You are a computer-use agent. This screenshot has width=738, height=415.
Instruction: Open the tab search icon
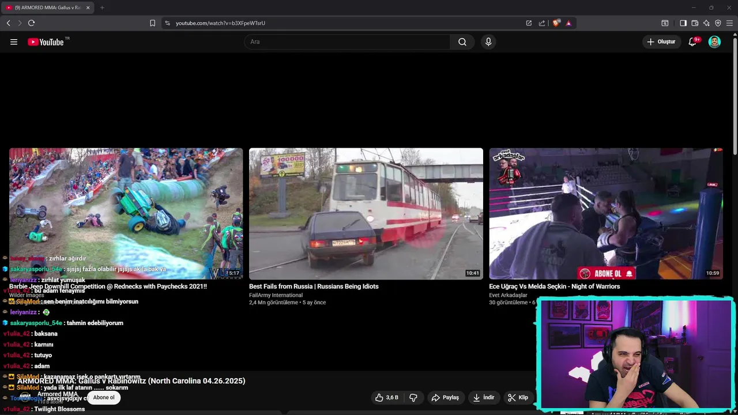[x=665, y=23]
